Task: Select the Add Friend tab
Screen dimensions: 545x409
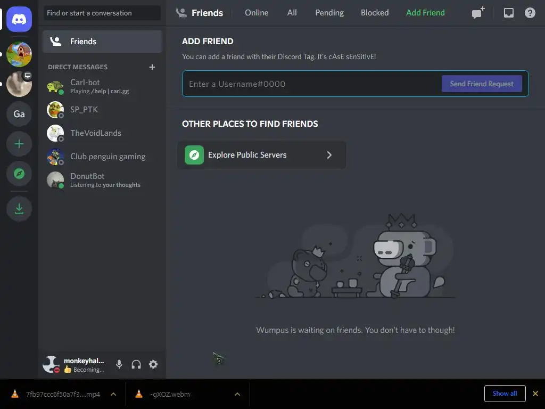Action: [425, 13]
